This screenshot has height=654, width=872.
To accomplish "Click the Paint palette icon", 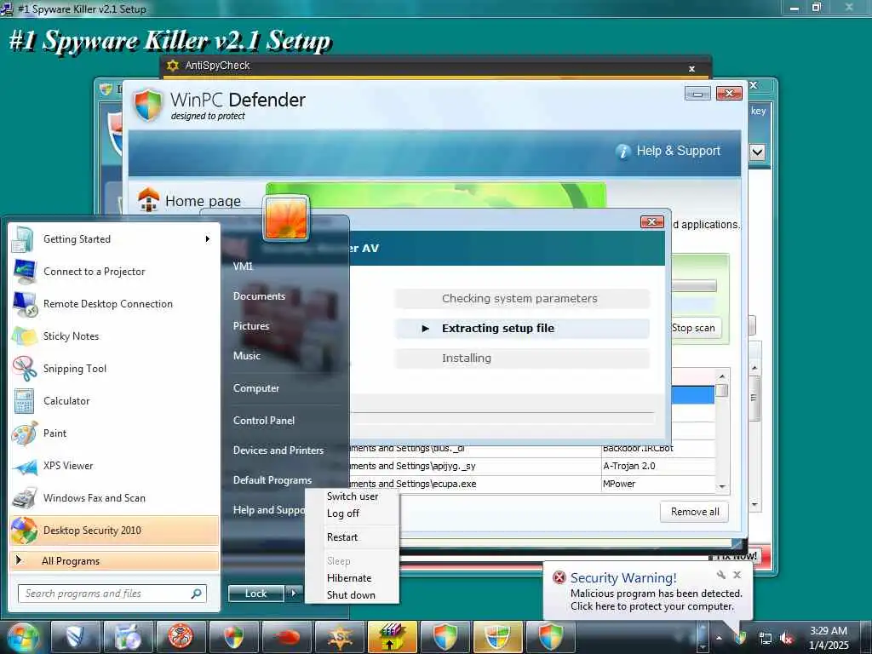I will click(x=25, y=433).
